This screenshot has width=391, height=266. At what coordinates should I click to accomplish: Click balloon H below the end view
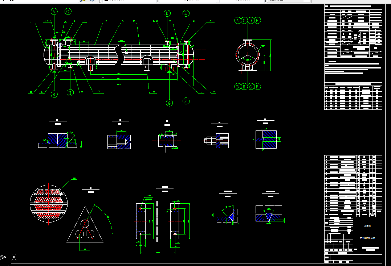click(x=244, y=87)
